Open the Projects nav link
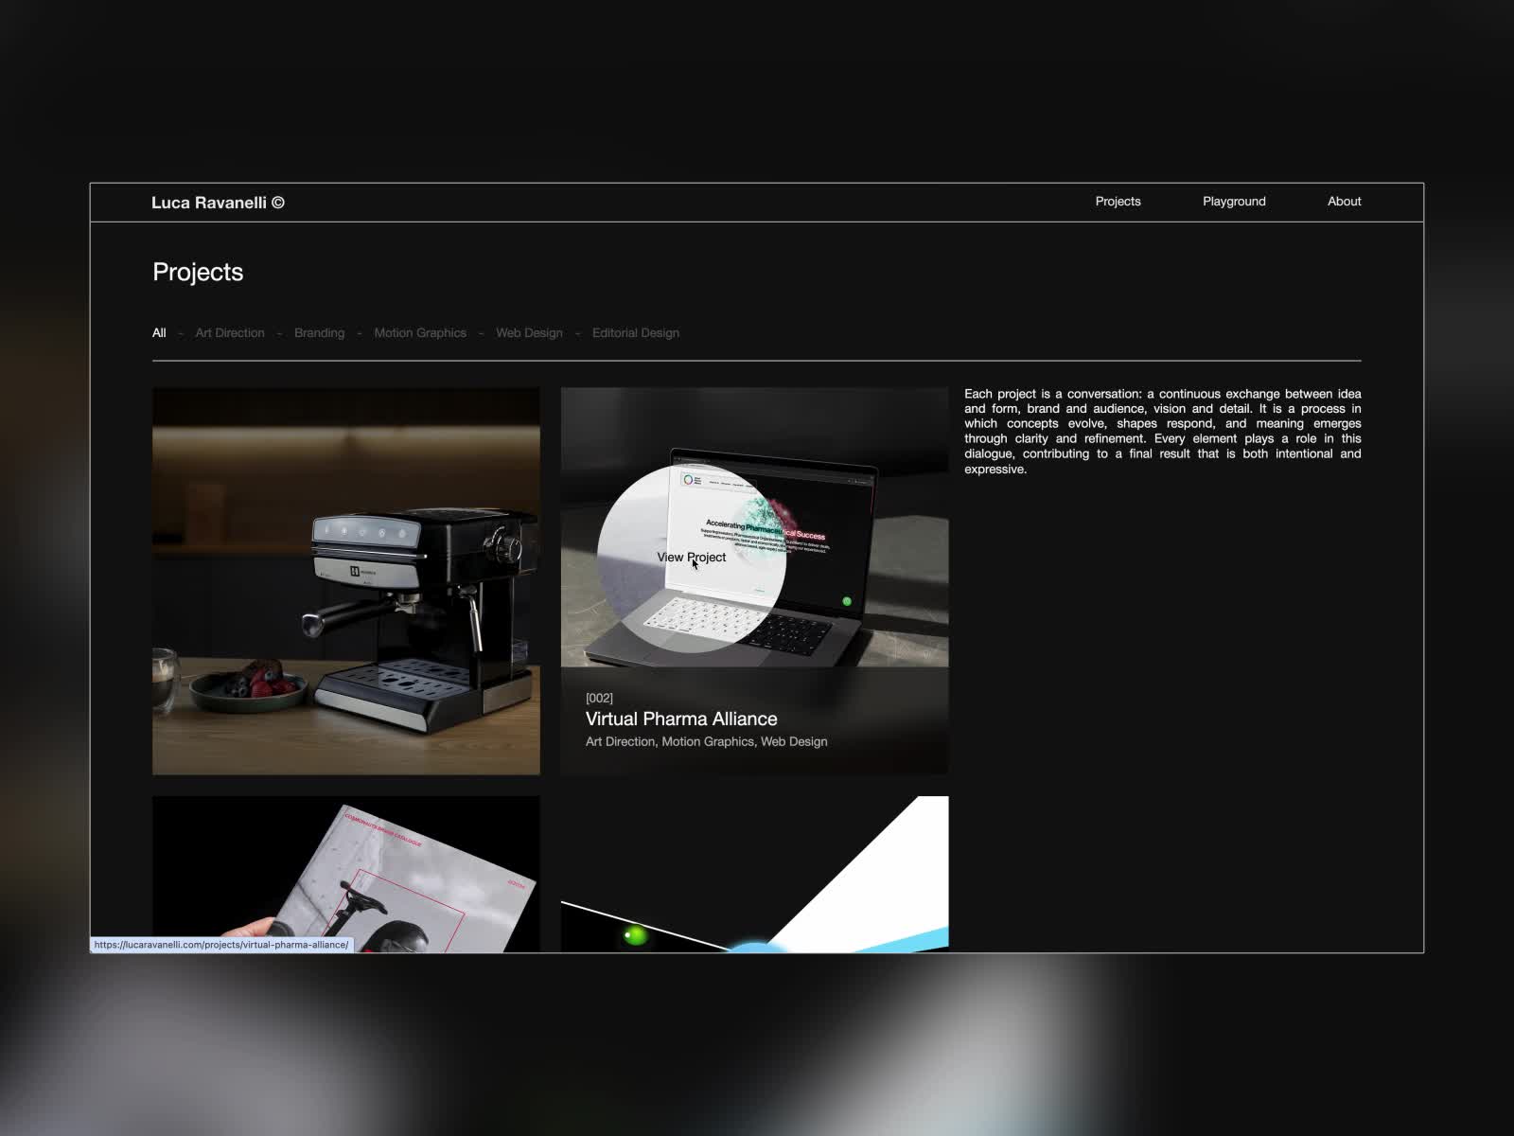1514x1136 pixels. coord(1118,202)
